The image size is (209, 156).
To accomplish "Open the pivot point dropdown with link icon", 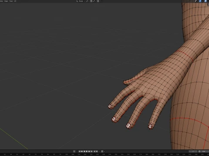I will [x=88, y=1].
